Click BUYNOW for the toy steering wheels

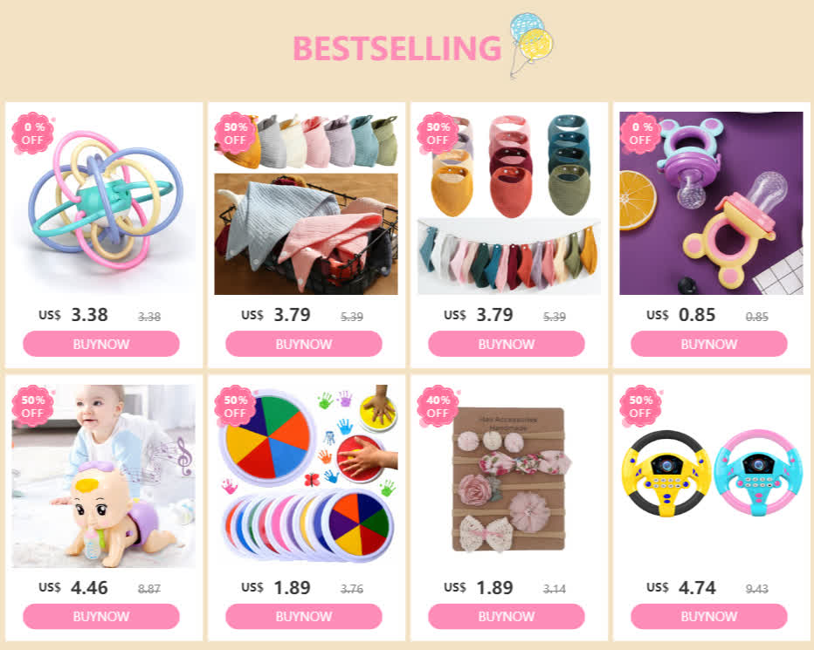[x=708, y=616]
